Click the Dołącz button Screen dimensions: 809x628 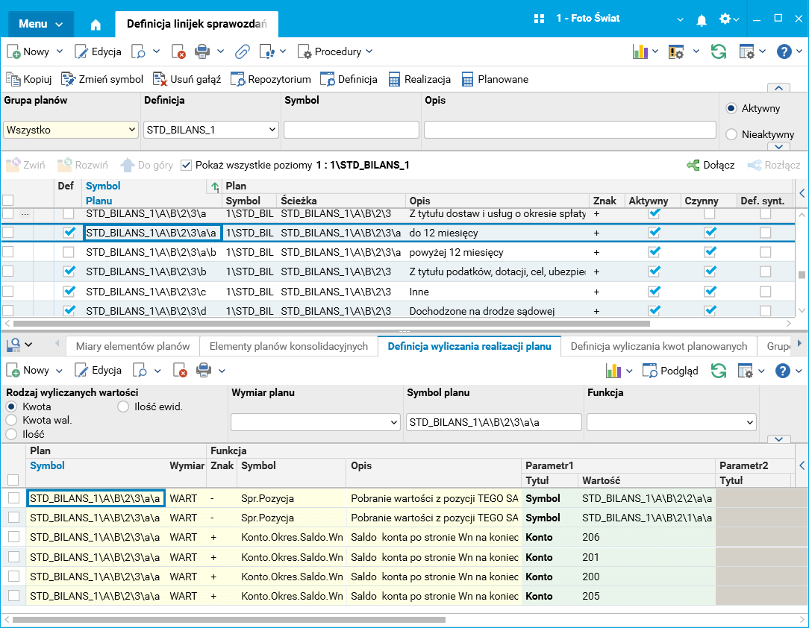point(710,165)
